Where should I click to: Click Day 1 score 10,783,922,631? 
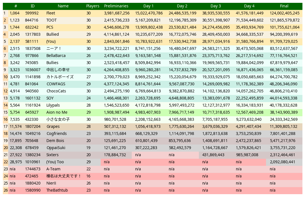pyautogui.click(x=149, y=41)
